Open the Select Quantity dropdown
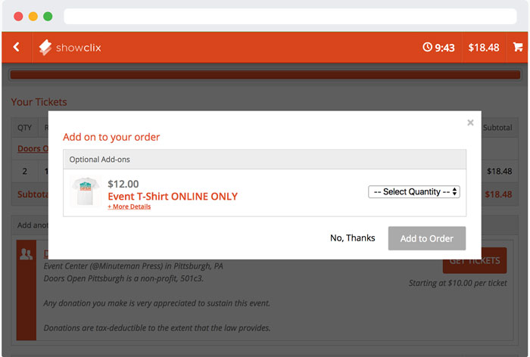530x357 pixels. (414, 192)
